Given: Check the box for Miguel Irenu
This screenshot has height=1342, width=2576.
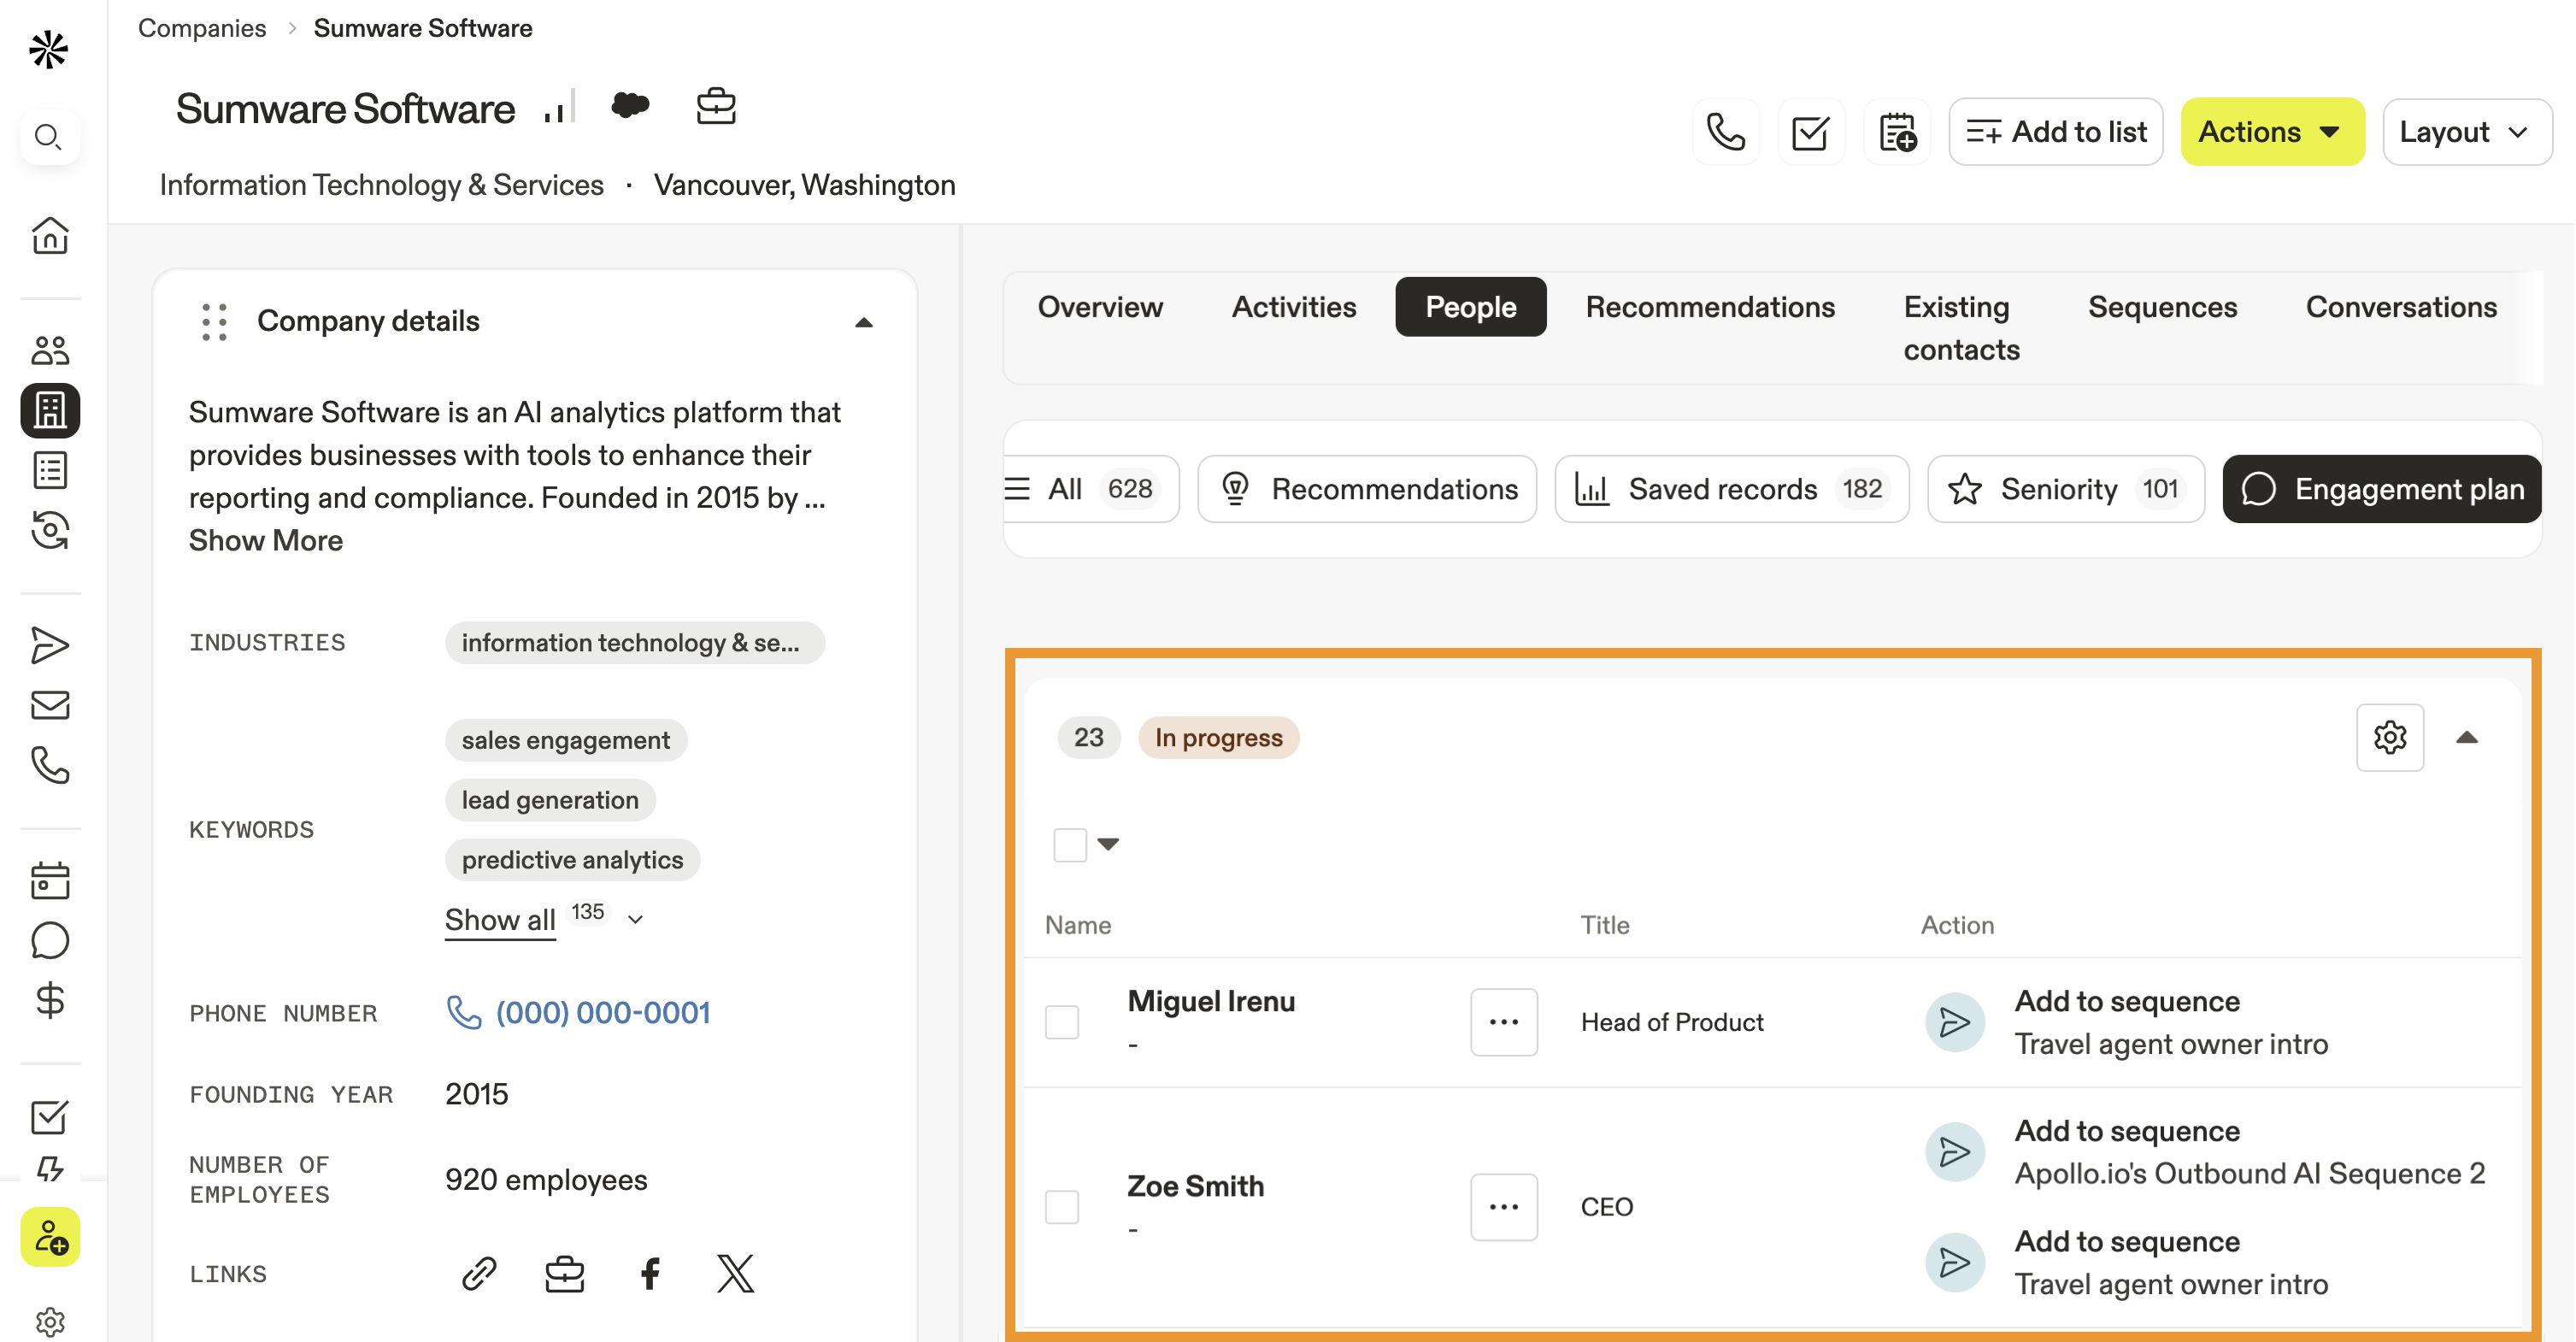Looking at the screenshot, I should click(1062, 1022).
